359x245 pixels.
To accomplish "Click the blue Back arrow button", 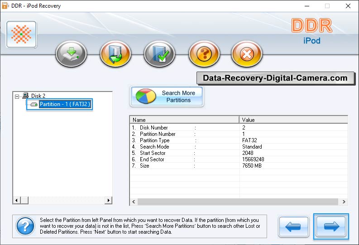I will [x=293, y=227].
